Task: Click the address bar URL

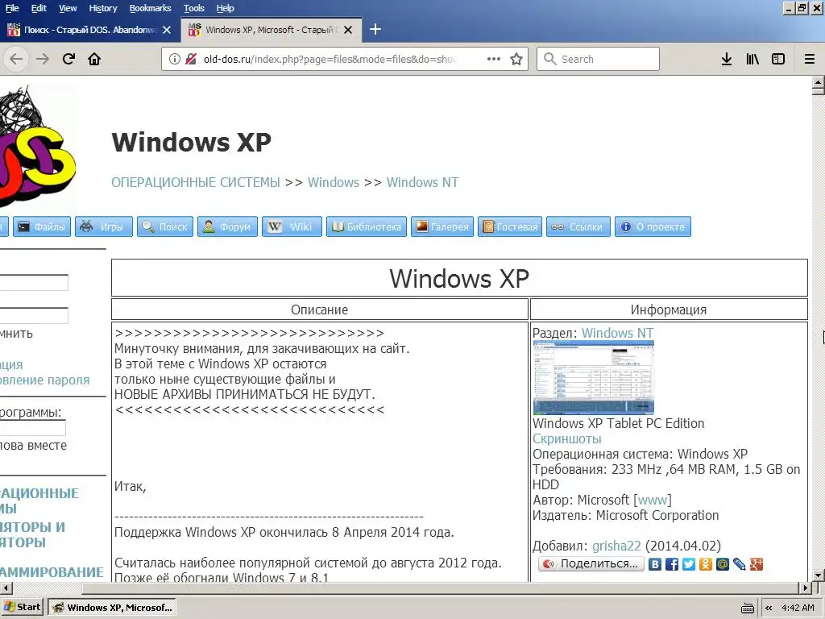Action: point(330,59)
